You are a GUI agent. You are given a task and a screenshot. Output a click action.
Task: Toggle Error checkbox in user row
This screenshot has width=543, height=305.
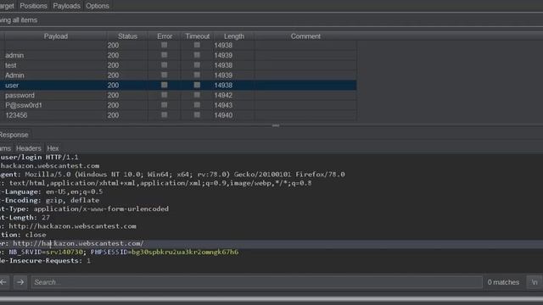[164, 85]
